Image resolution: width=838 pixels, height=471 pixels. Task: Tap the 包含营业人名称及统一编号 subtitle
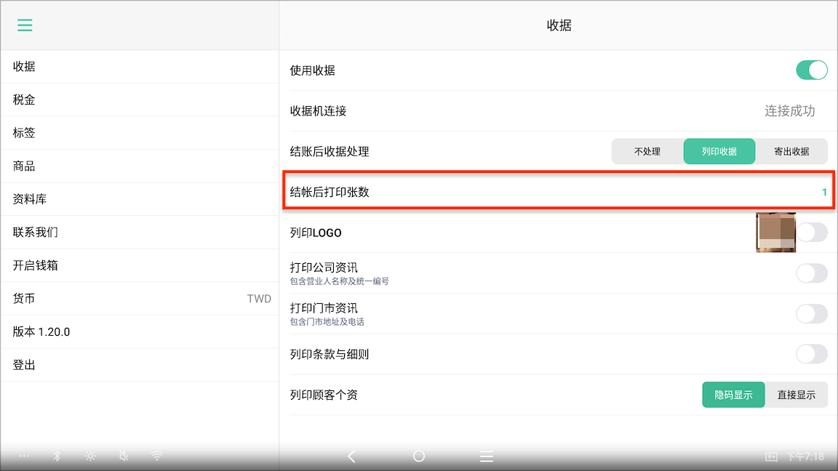(340, 281)
